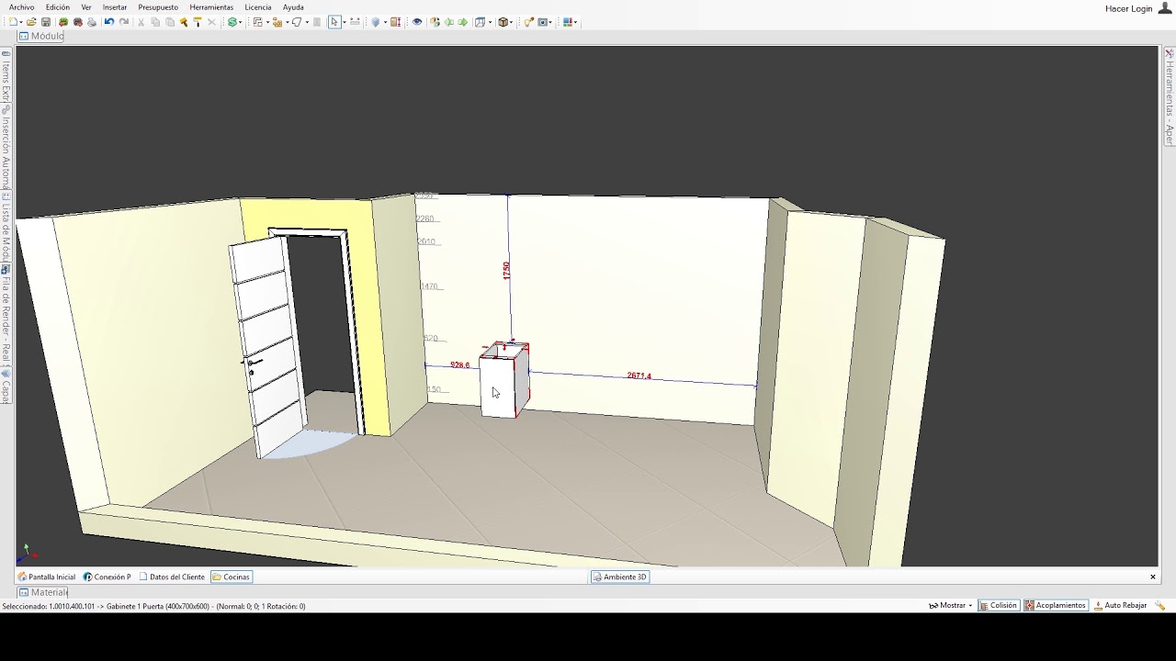This screenshot has width=1176, height=661.
Task: Open the Mostrar dropdown
Action: tap(950, 606)
